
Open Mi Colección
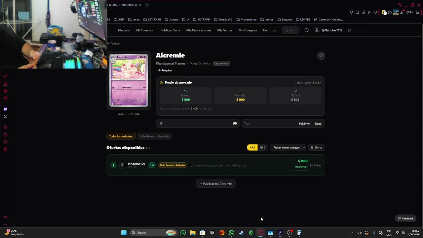tap(145, 30)
